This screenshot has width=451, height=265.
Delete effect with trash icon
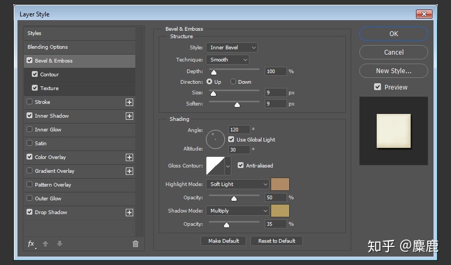click(x=135, y=244)
